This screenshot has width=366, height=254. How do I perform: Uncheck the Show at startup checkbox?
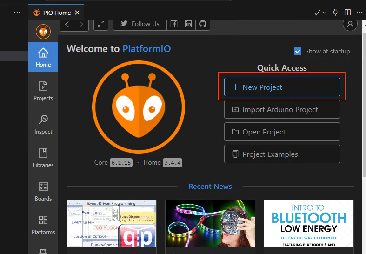point(298,51)
